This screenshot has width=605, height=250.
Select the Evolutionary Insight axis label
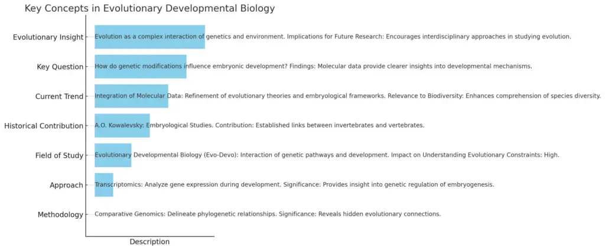pyautogui.click(x=48, y=37)
